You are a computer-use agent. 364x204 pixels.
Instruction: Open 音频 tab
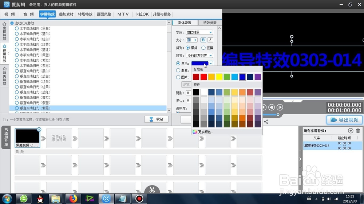coord(28,14)
